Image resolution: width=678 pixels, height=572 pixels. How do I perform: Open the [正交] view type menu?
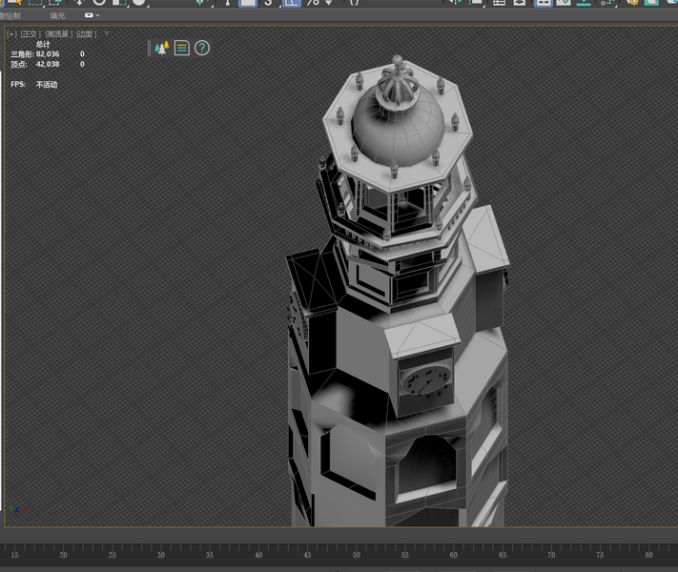[x=31, y=34]
